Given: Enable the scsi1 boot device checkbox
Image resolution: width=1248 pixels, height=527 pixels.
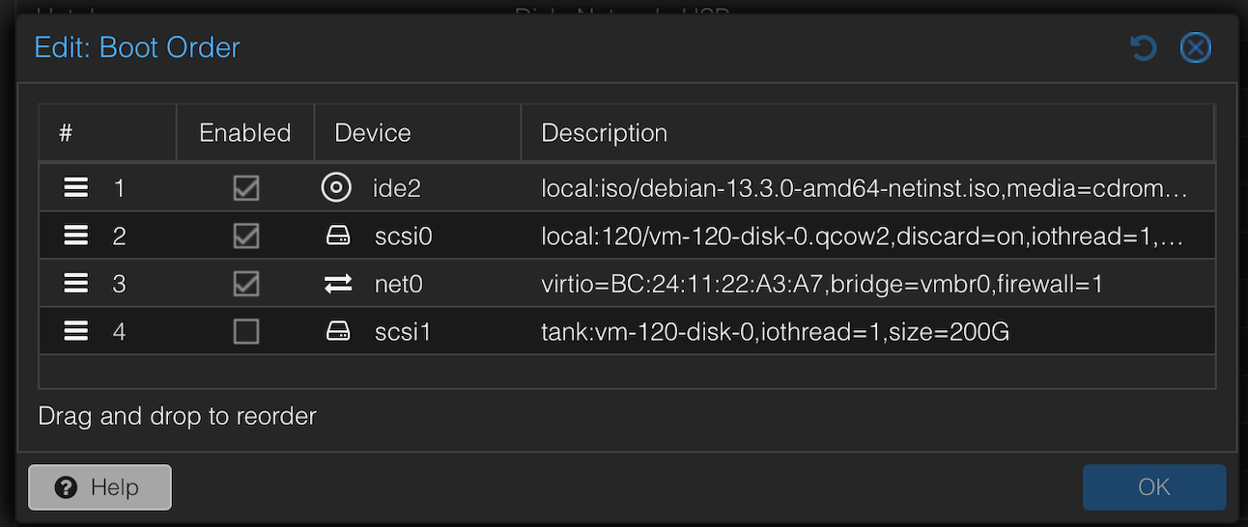Looking at the screenshot, I should point(246,332).
